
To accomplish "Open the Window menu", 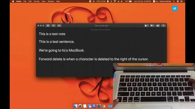I will click(51, 1).
